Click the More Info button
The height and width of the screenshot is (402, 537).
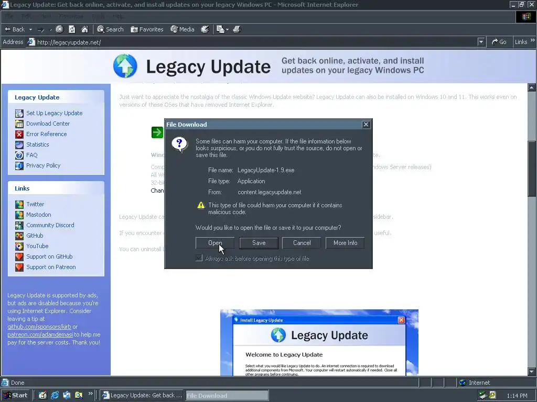(x=345, y=243)
